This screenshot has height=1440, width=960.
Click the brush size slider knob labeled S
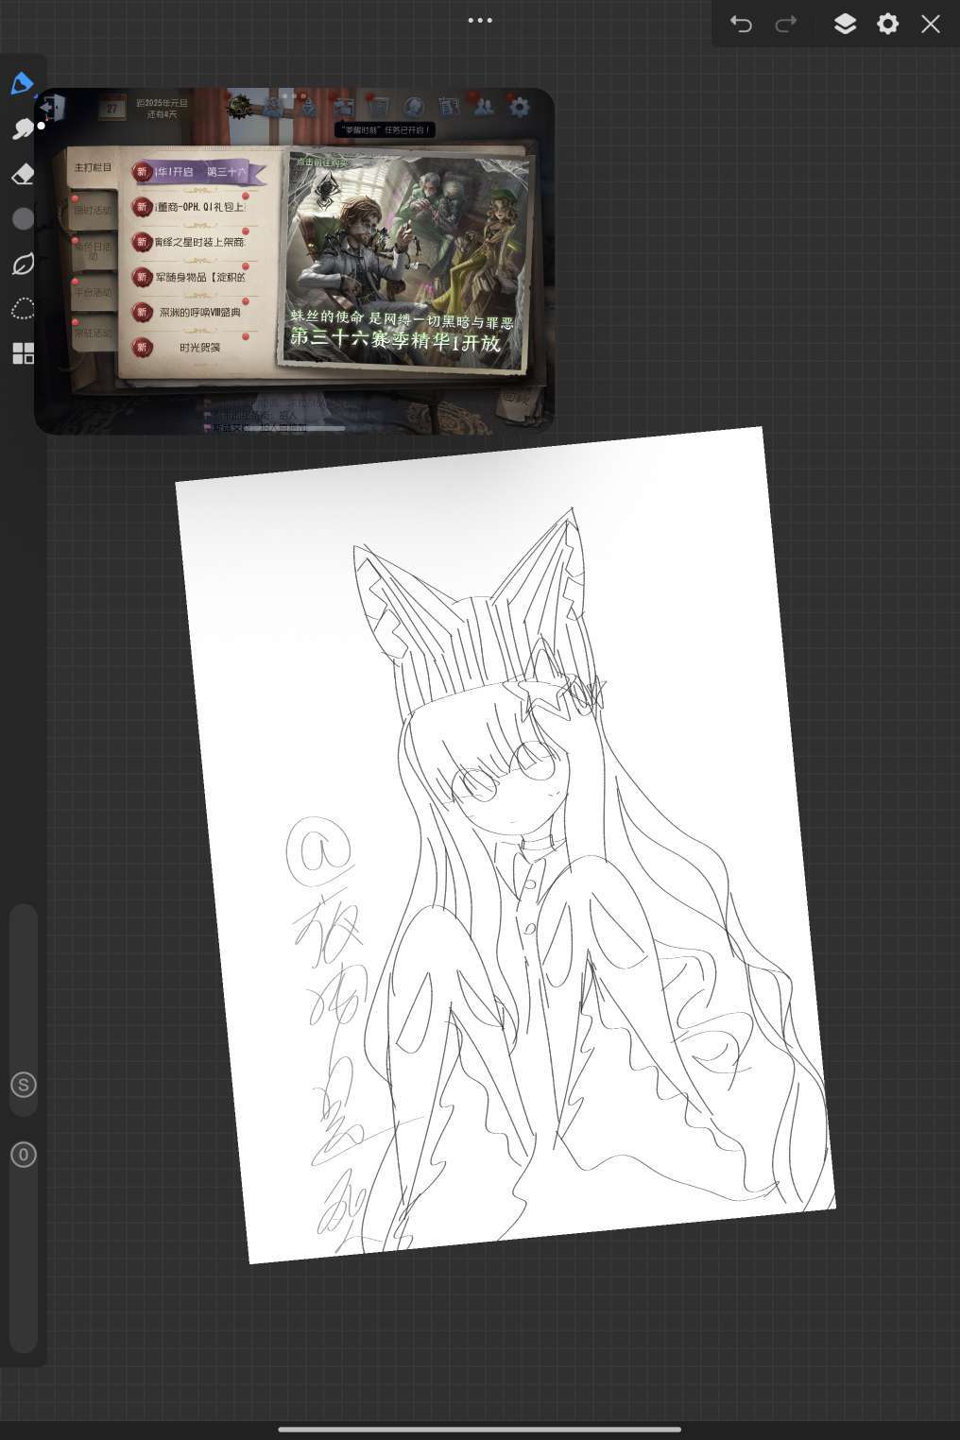point(24,1085)
